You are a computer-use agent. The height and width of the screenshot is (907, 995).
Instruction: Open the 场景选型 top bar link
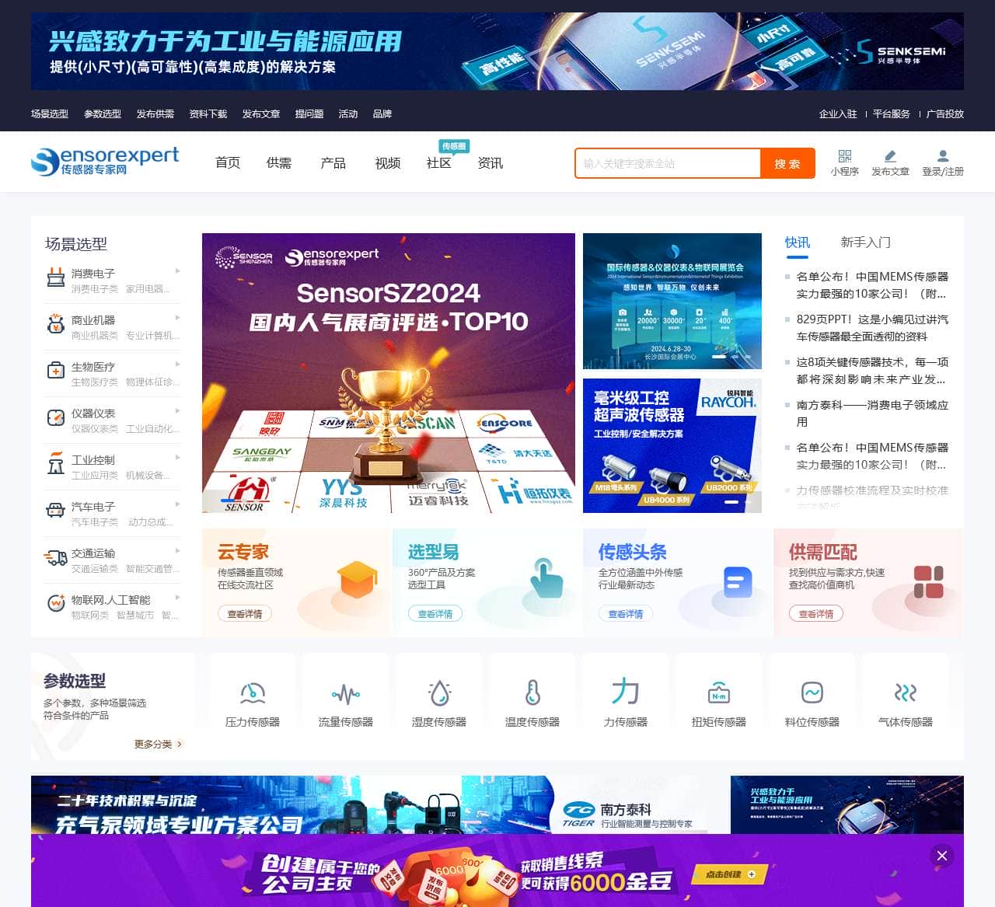[x=50, y=114]
